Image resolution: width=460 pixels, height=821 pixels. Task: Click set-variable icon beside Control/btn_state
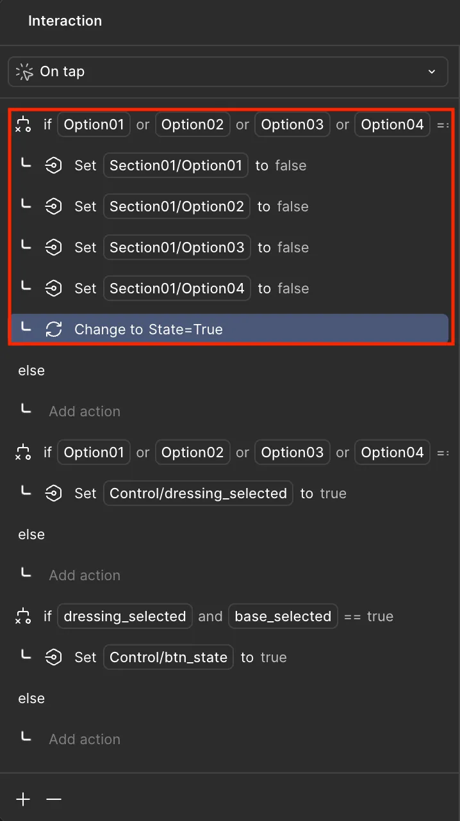click(x=54, y=657)
